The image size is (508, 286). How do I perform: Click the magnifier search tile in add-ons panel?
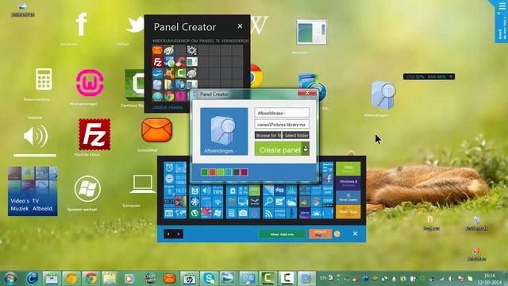[x=268, y=202]
